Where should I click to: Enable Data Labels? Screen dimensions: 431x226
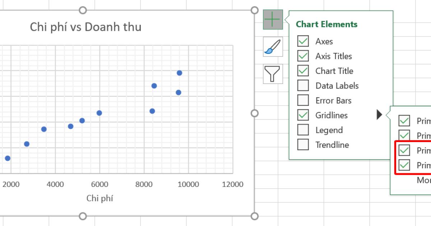[x=303, y=85]
